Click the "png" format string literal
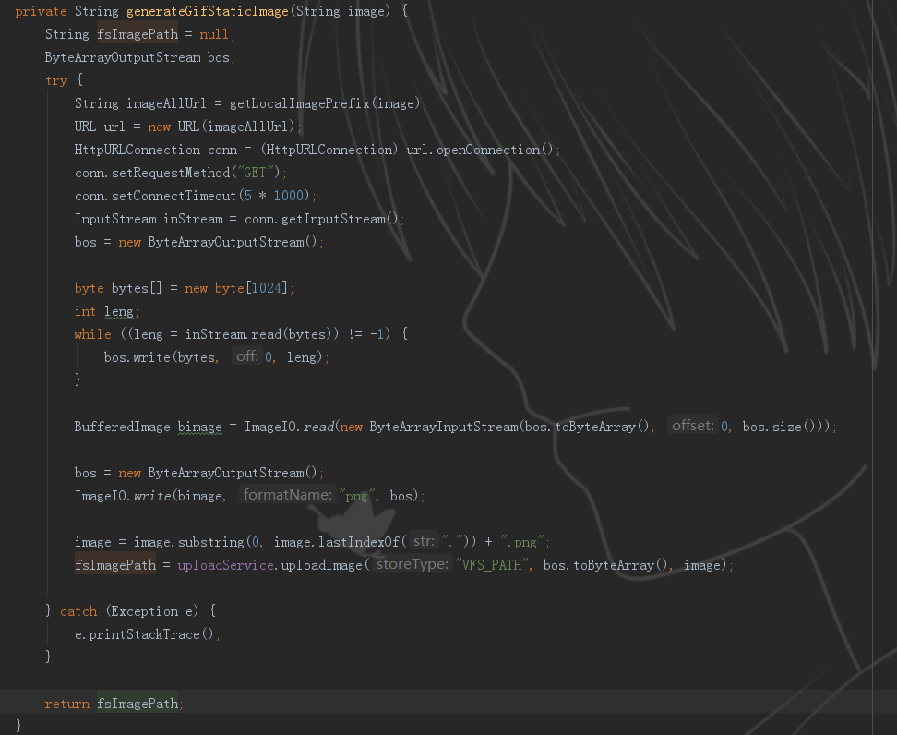Image resolution: width=897 pixels, height=735 pixels. (x=357, y=496)
